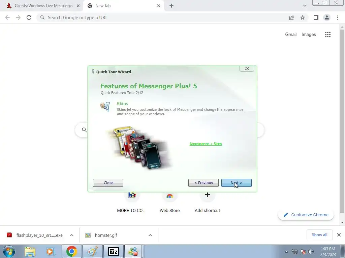Click the share page icon in address bar
The height and width of the screenshot is (258, 345).
[x=292, y=17]
